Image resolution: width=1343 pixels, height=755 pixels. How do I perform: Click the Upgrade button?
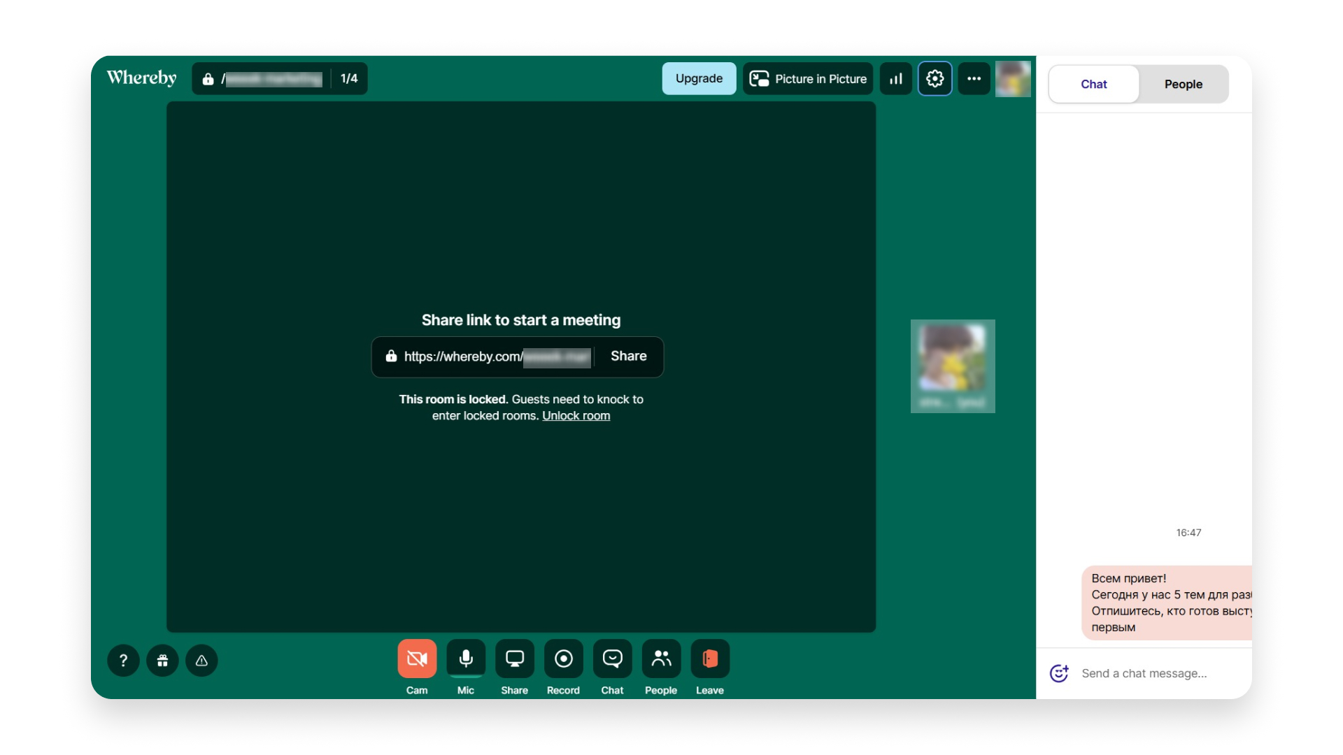(x=699, y=78)
